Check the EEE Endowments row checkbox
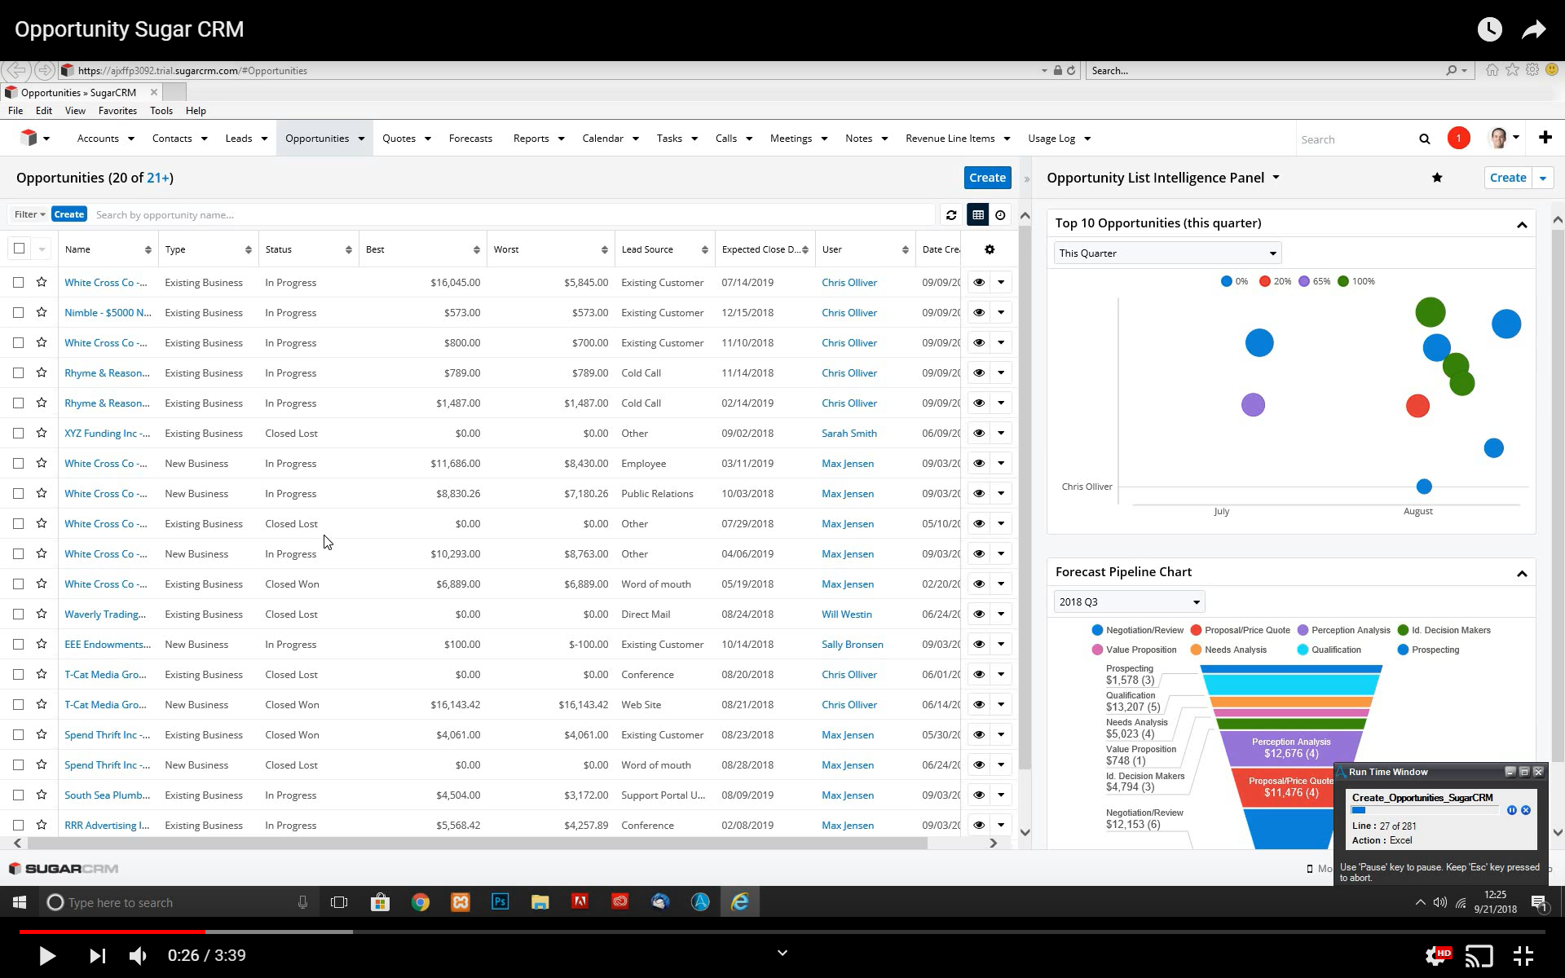Image resolution: width=1565 pixels, height=978 pixels. pos(18,644)
